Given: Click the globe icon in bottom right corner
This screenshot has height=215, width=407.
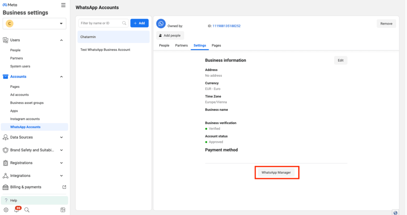Looking at the screenshot, I should click(395, 213).
